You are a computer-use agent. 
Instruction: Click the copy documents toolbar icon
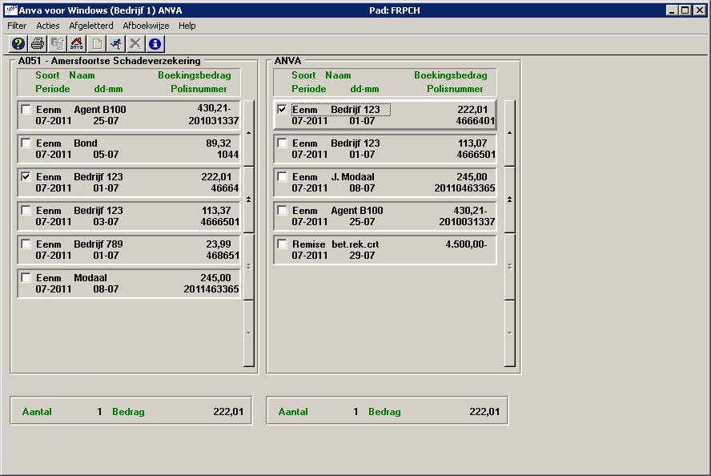click(58, 43)
